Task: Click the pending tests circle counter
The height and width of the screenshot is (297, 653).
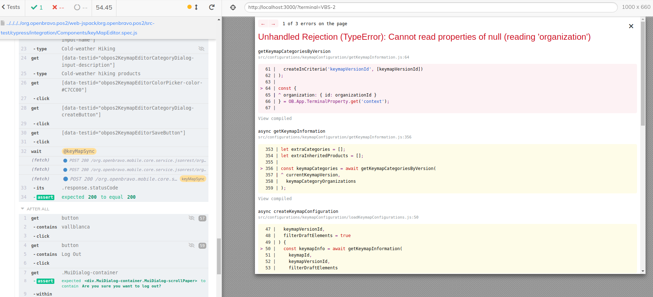Action: point(80,7)
